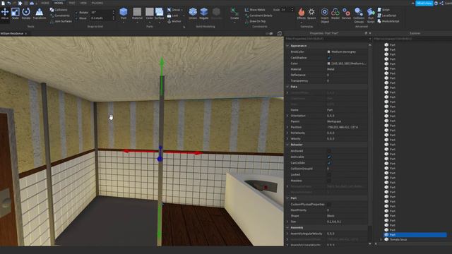The image size is (452, 254).
Task: Toggle the Massless checkbox
Action: pyautogui.click(x=329, y=181)
